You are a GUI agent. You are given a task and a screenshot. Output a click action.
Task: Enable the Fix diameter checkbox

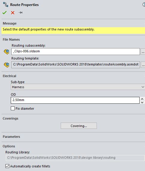[13, 109]
